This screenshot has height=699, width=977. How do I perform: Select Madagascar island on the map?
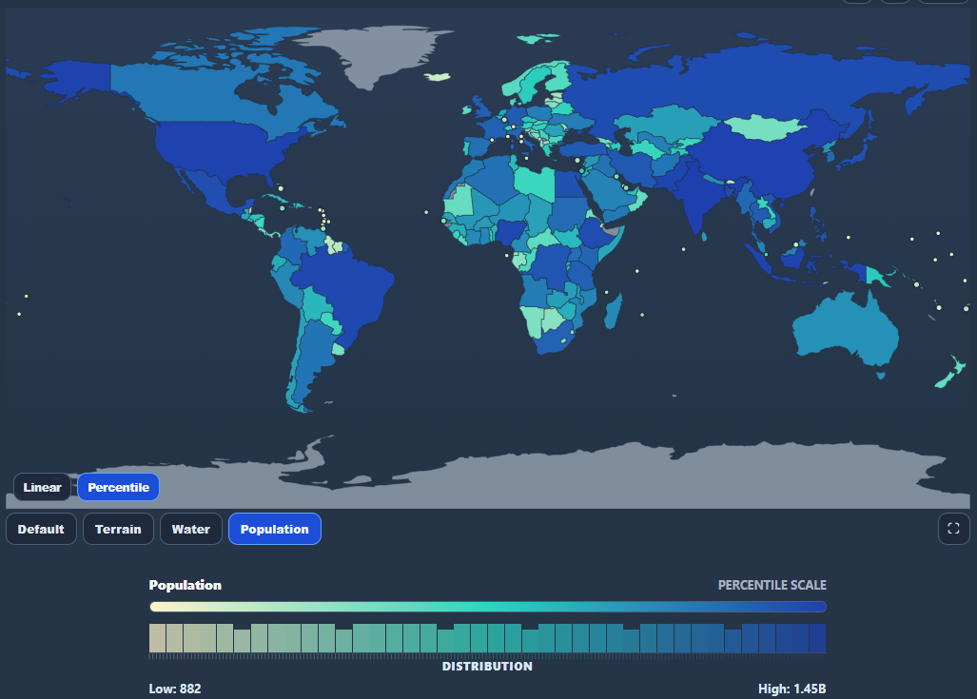(614, 312)
